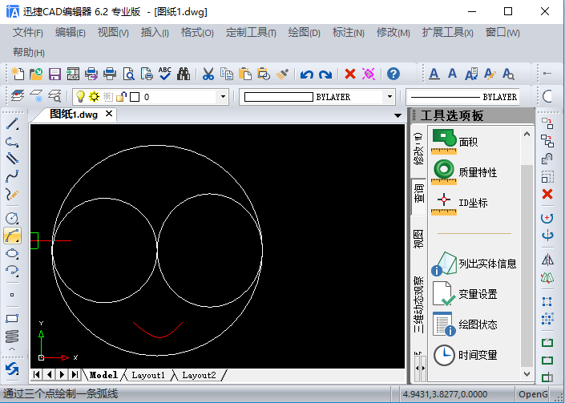The width and height of the screenshot is (565, 403).
Task: Select the three-point Arc tool
Action: point(12,236)
